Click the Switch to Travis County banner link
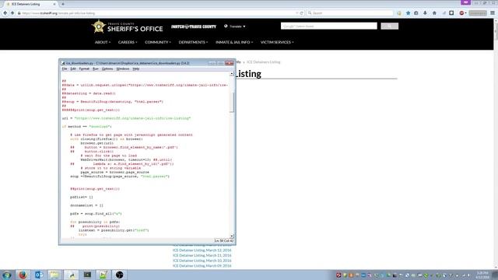The image size is (498, 280). pos(194,26)
